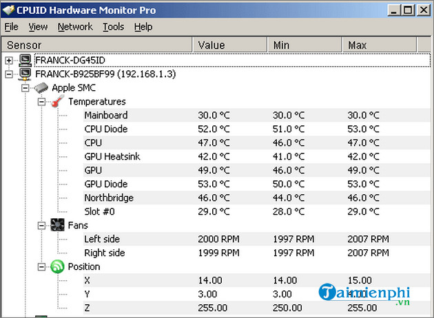Image resolution: width=434 pixels, height=318 pixels.
Task: Click Northbridge min 44.0 °C
Action: [x=289, y=198]
